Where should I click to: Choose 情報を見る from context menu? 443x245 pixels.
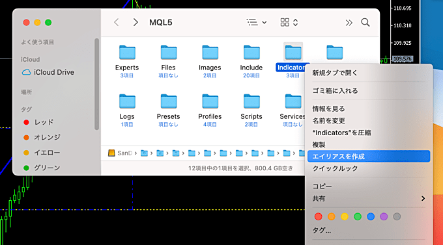369,109
